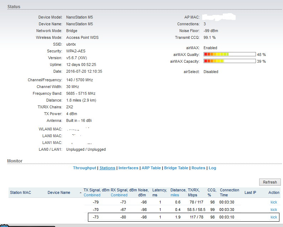283x227 pixels.
Task: Toggle Combined under RX Signal column
Action: [119, 195]
